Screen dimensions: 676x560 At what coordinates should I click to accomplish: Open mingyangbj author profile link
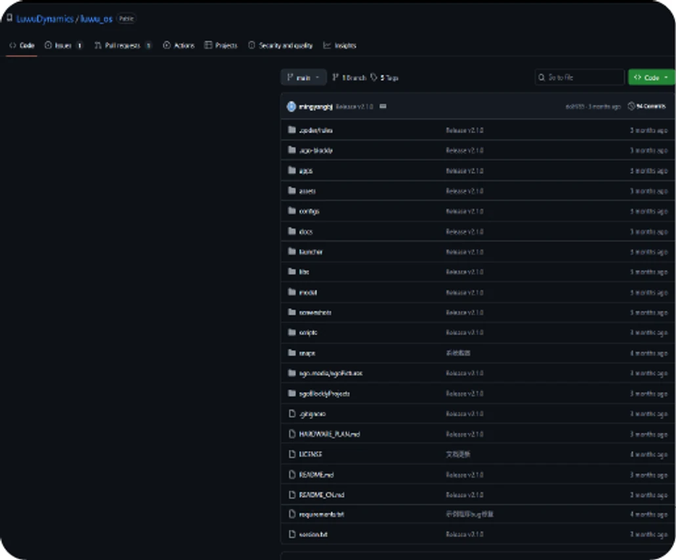316,106
